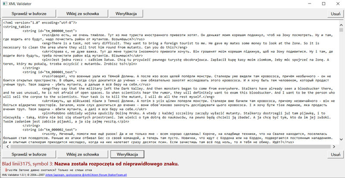Close the XML Validator window
345x178 pixels.
pos(336,4)
